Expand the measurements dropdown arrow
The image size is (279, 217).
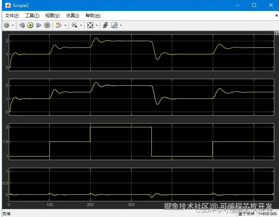[x=121, y=26]
